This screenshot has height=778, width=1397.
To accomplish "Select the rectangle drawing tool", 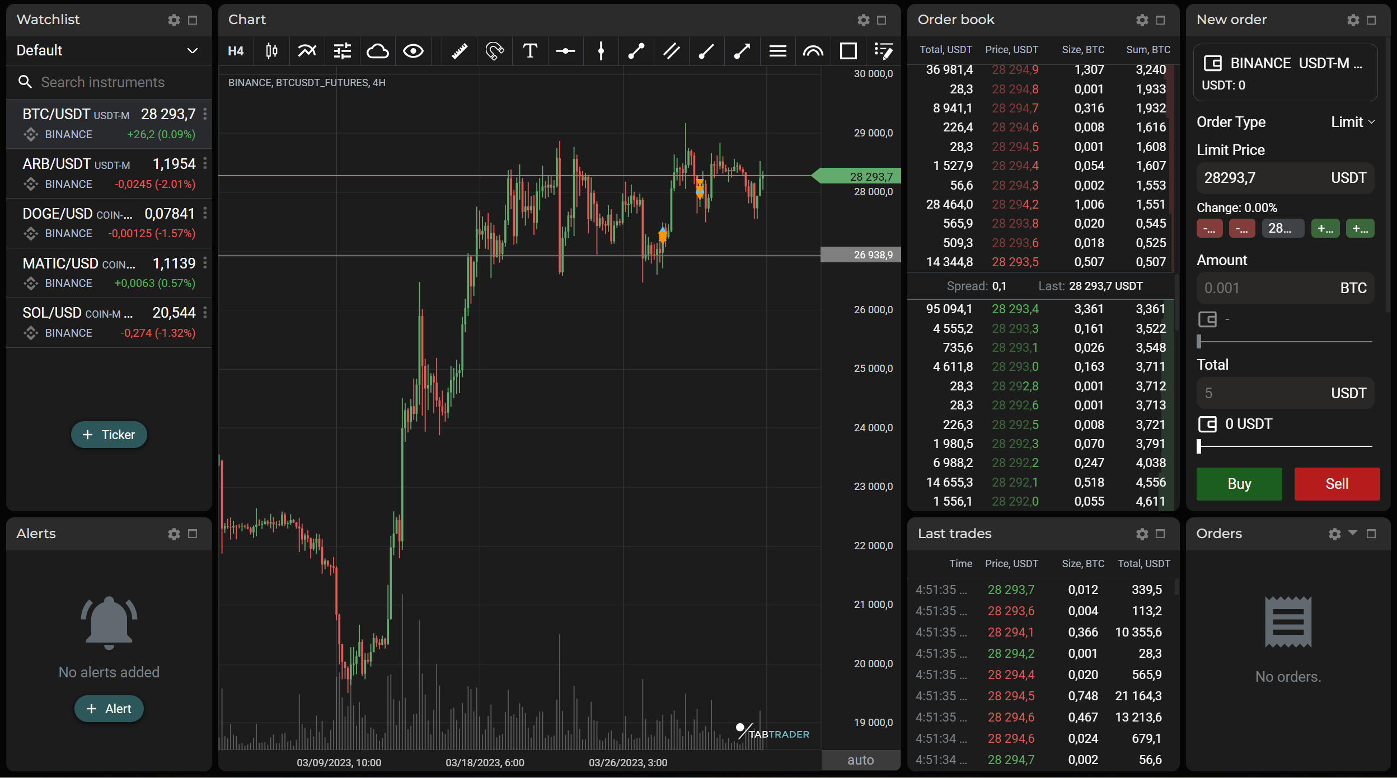I will point(848,51).
